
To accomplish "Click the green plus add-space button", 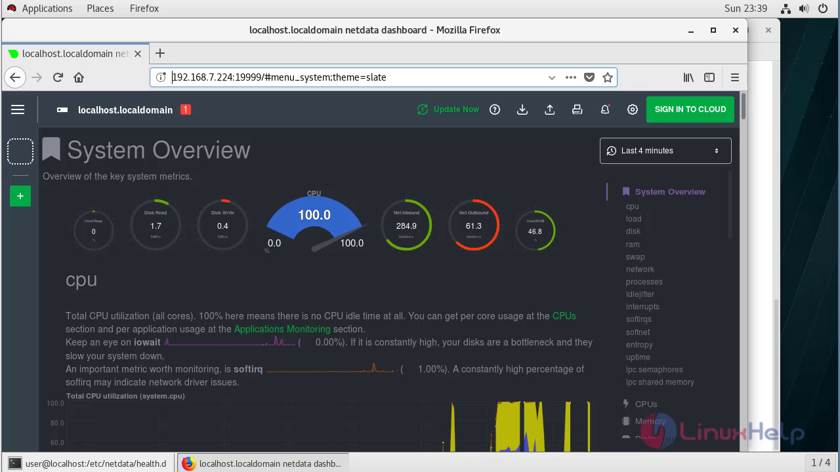I will coord(20,196).
